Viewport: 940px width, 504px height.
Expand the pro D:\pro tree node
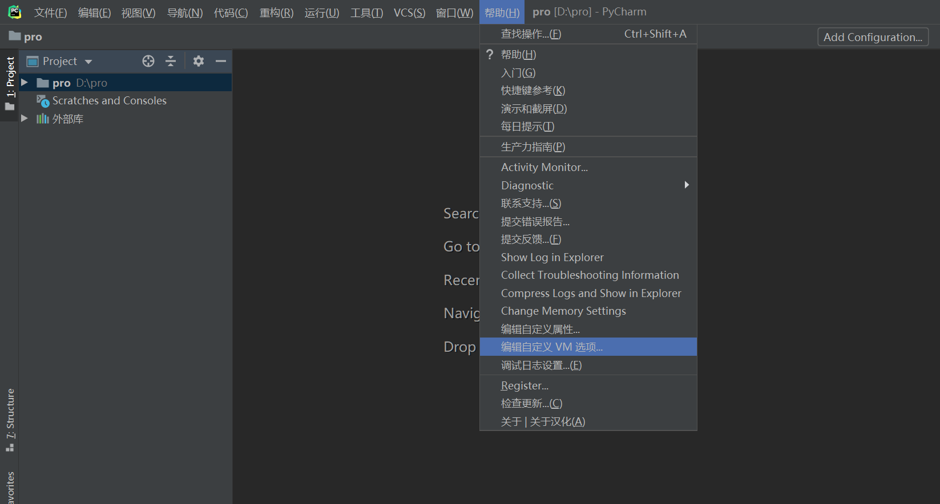click(25, 83)
